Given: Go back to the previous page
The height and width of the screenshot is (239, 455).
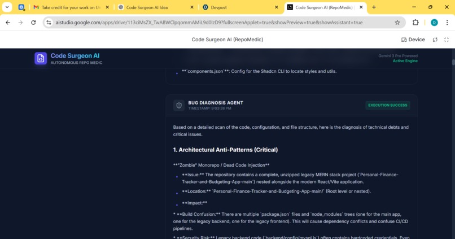Looking at the screenshot, I should [x=8, y=23].
